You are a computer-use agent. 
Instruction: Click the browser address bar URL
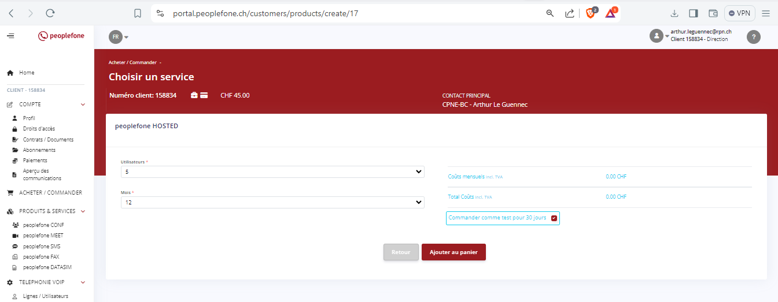pyautogui.click(x=266, y=13)
